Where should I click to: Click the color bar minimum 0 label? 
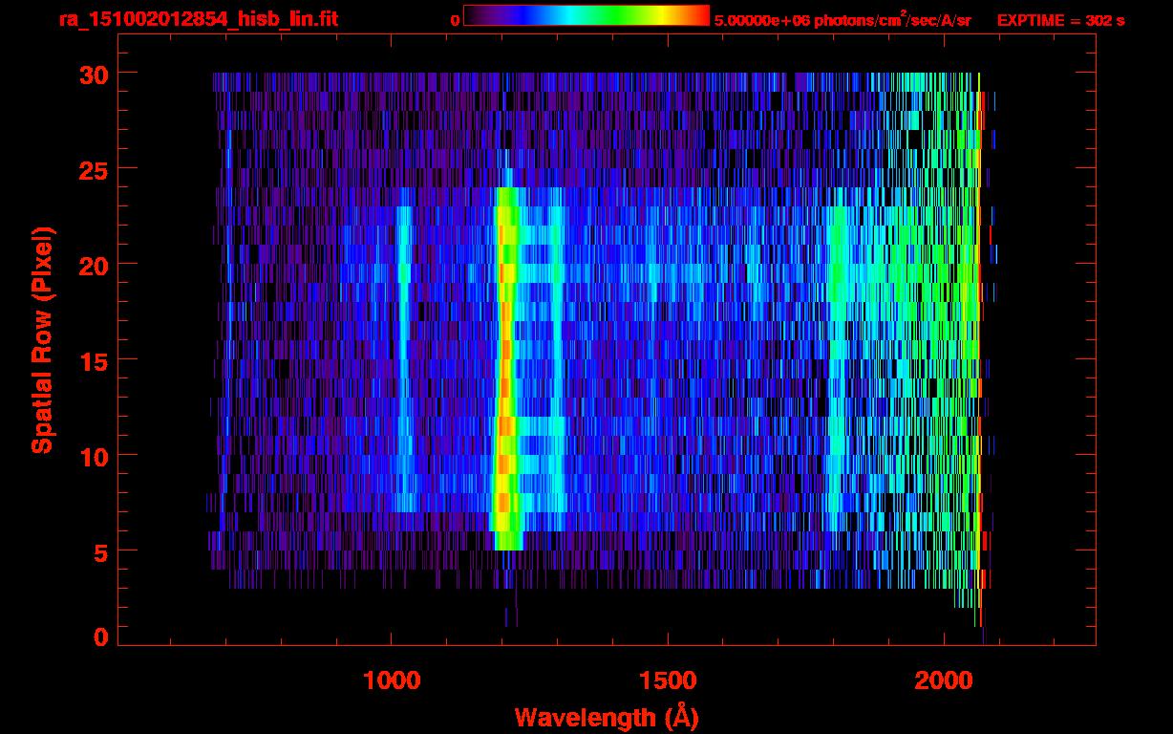point(455,20)
